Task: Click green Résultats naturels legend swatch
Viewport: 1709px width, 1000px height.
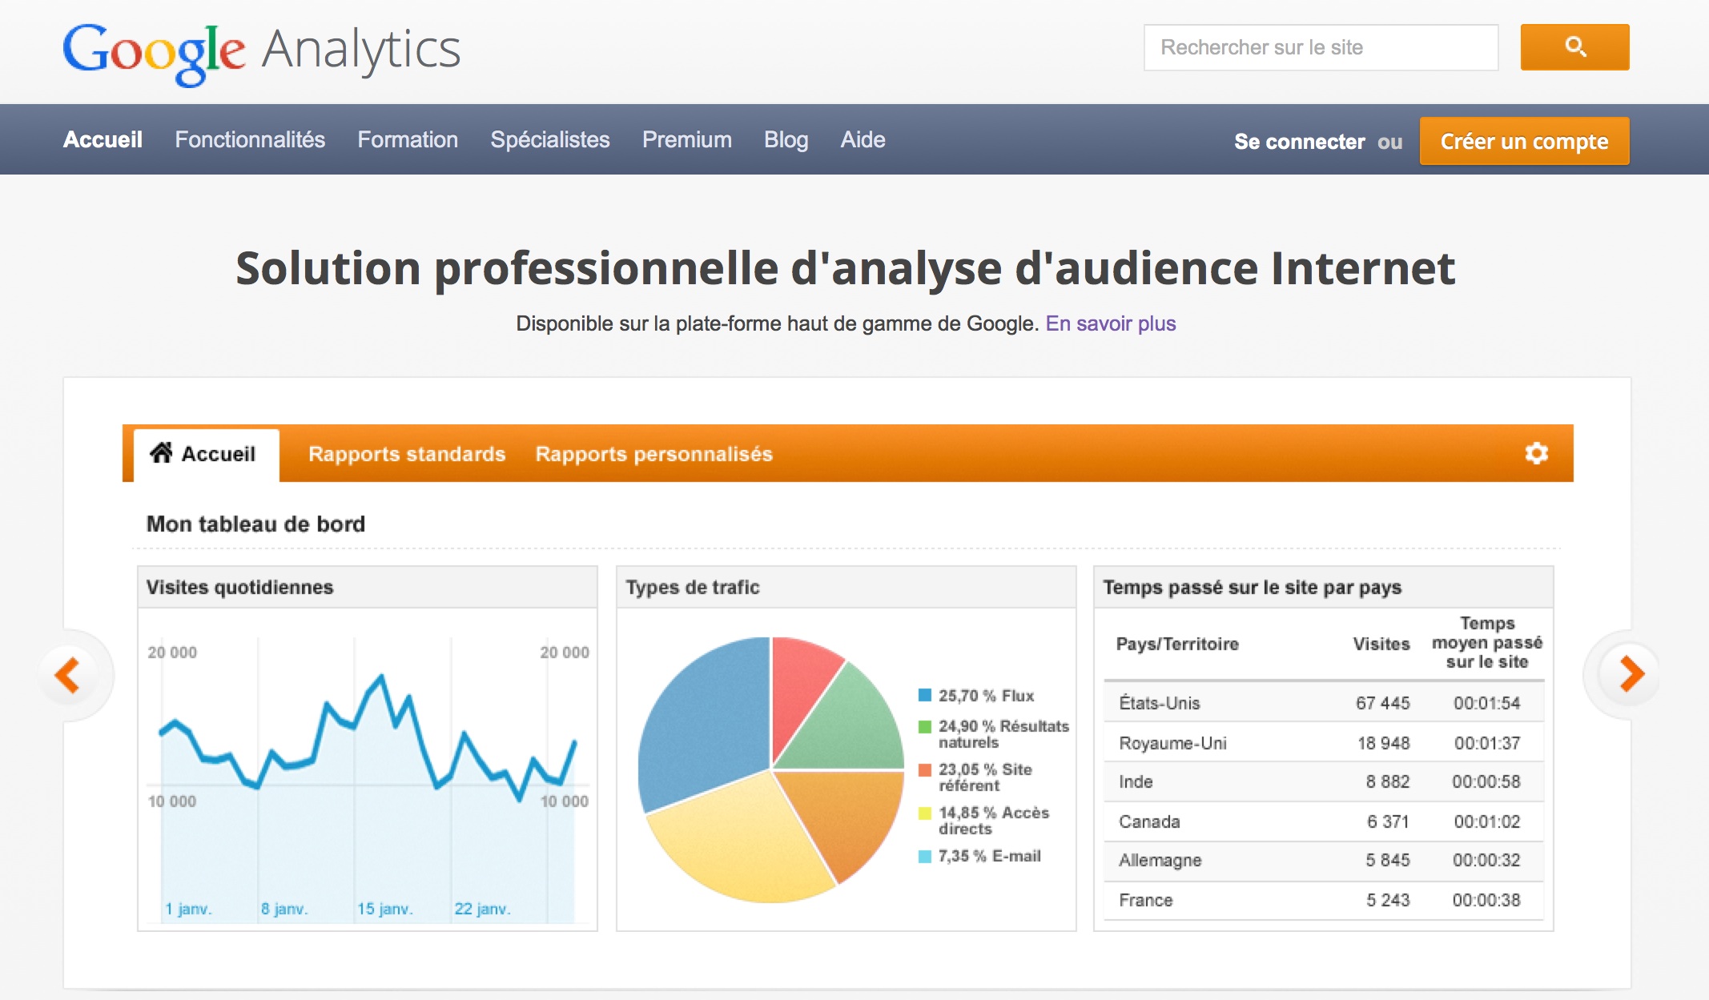Action: click(x=924, y=726)
